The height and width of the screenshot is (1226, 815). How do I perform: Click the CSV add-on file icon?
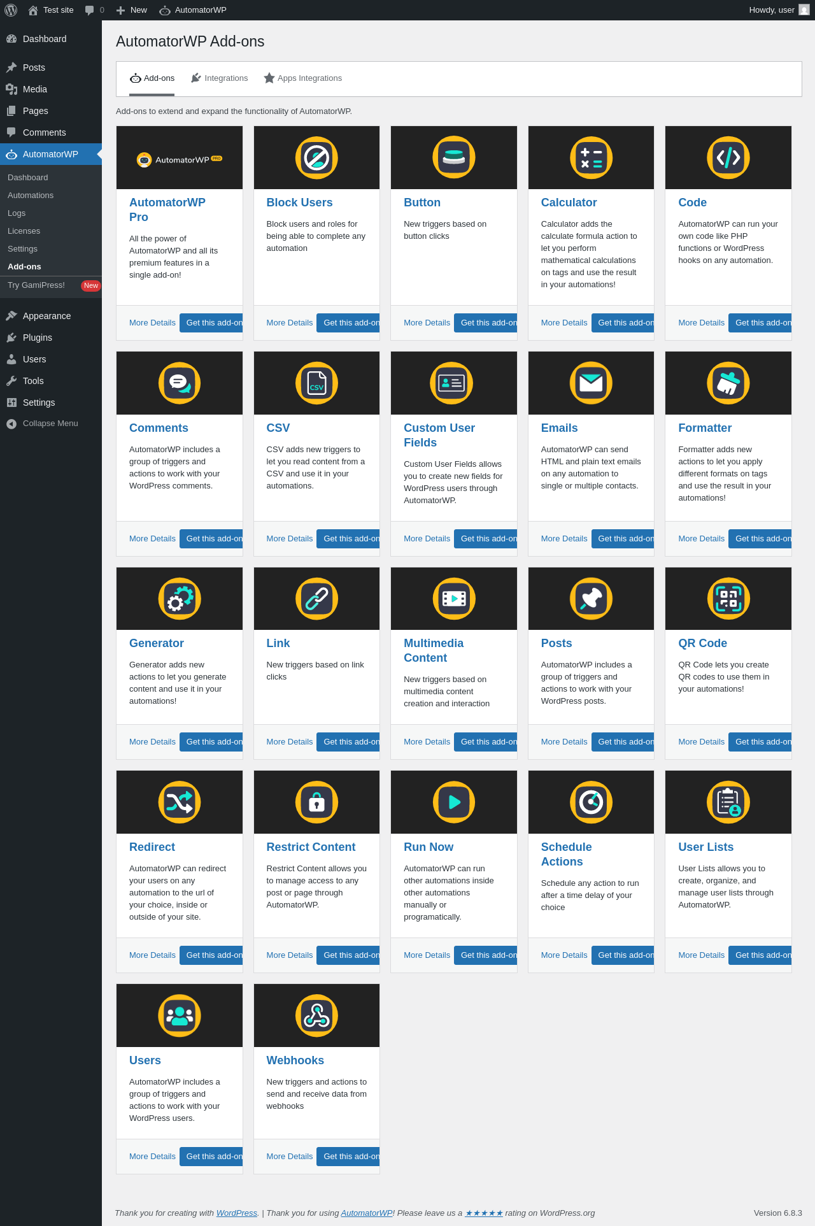click(x=316, y=383)
